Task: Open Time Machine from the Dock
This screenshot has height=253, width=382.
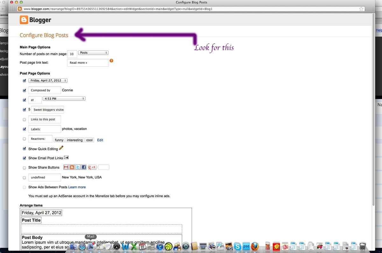Action: (186, 246)
